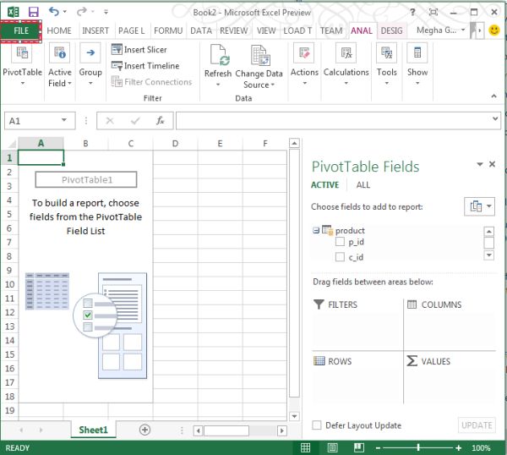Redo the last action
The width and height of the screenshot is (507, 455).
point(81,12)
